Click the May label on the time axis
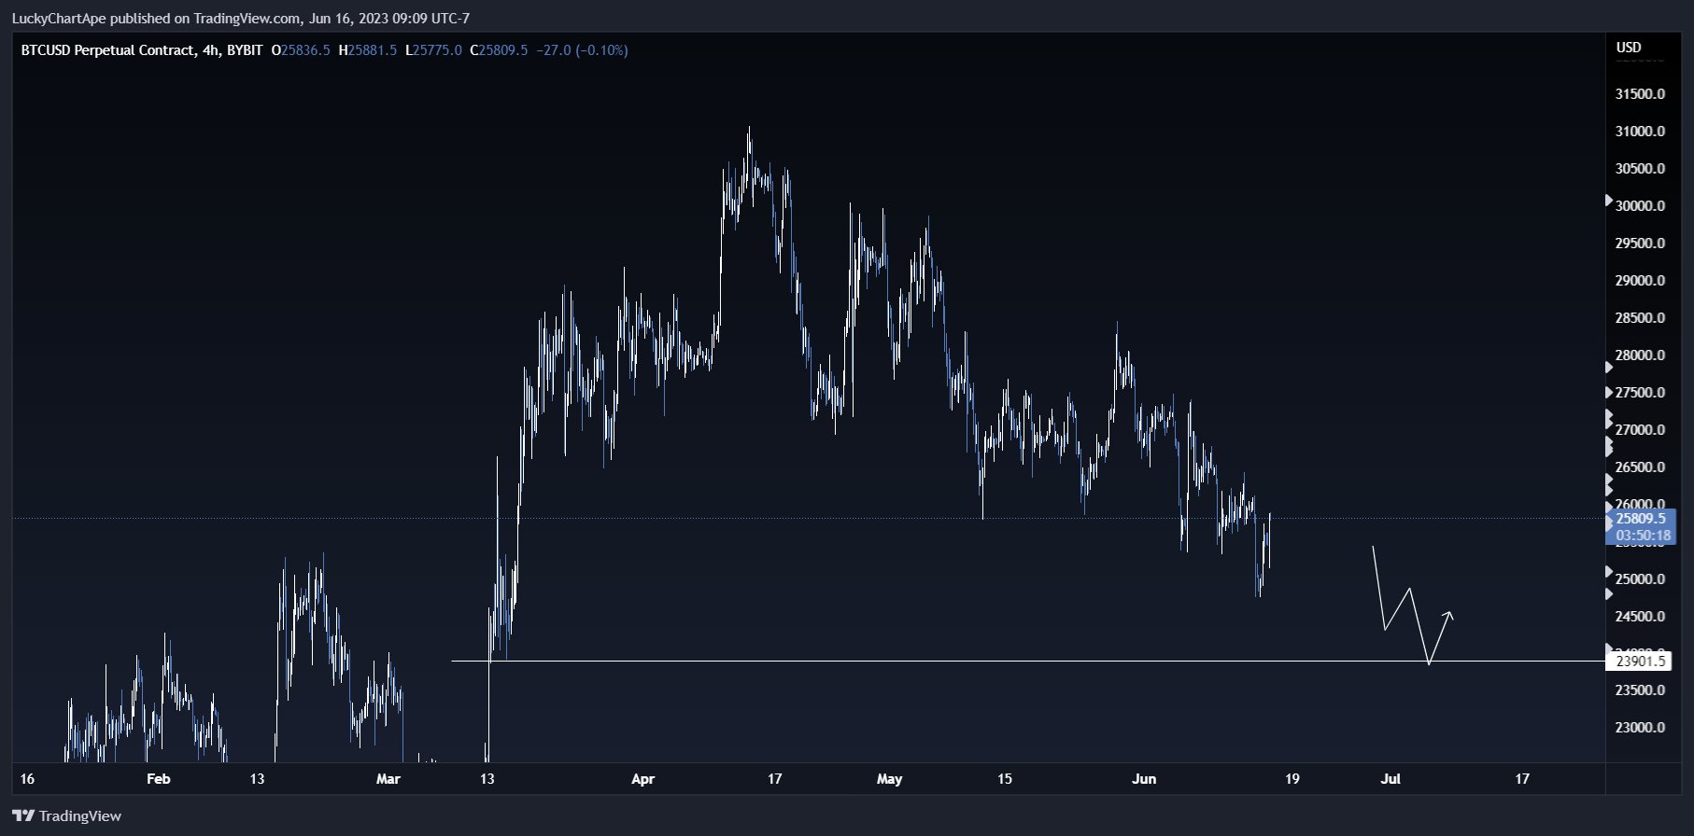Image resolution: width=1694 pixels, height=836 pixels. click(x=890, y=779)
